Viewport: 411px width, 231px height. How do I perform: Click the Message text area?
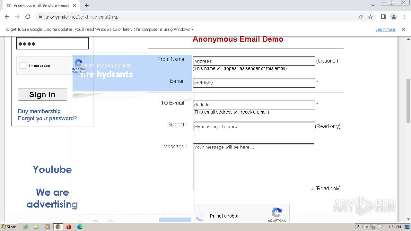(253, 167)
